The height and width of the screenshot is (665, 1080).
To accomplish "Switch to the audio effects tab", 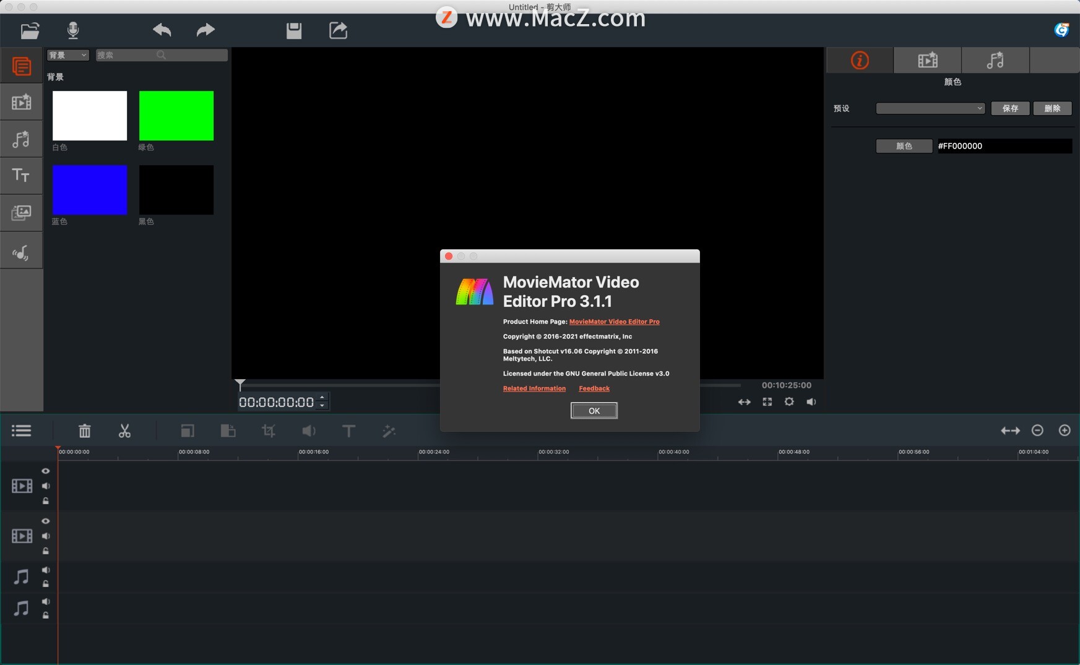I will coord(995,60).
